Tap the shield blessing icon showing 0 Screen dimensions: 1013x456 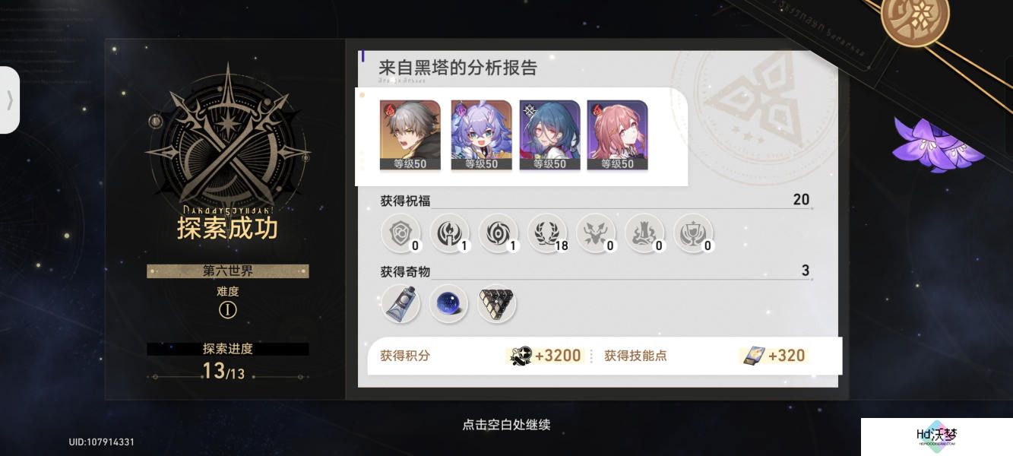point(400,233)
